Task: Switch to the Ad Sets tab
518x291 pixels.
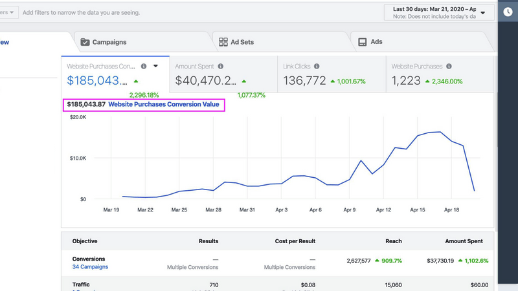Action: click(x=242, y=42)
